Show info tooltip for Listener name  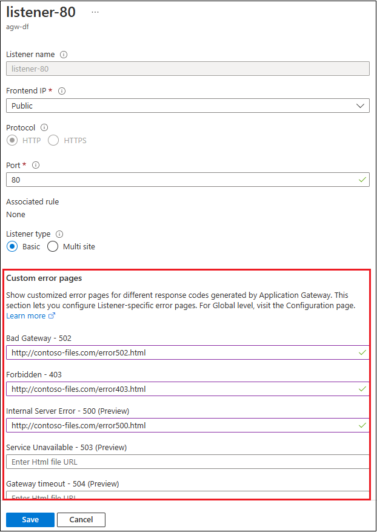[64, 55]
